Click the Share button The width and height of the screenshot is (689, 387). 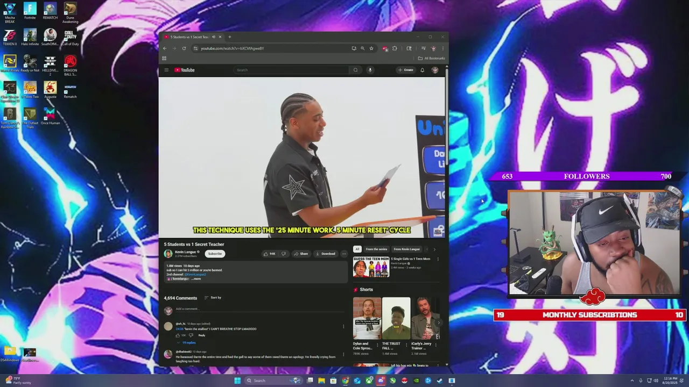coord(301,254)
